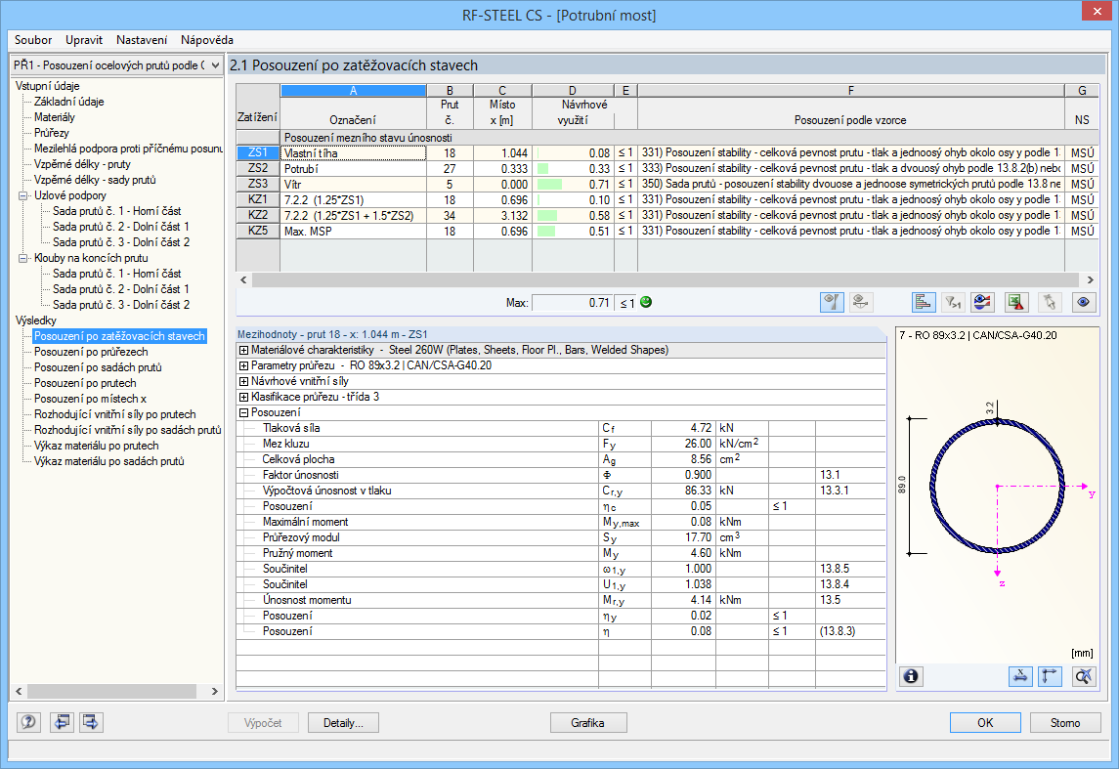The width and height of the screenshot is (1119, 769).
Task: Go to next dialog window icon
Action: 91,722
